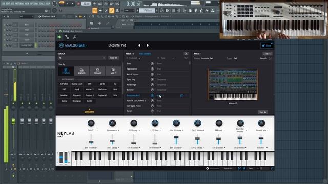This screenshot has width=328, height=184.
Task: Start playback with the FL Studio play button
Action: [x=67, y=4]
